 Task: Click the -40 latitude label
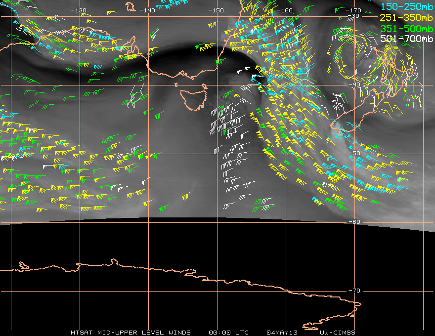pyautogui.click(x=354, y=84)
